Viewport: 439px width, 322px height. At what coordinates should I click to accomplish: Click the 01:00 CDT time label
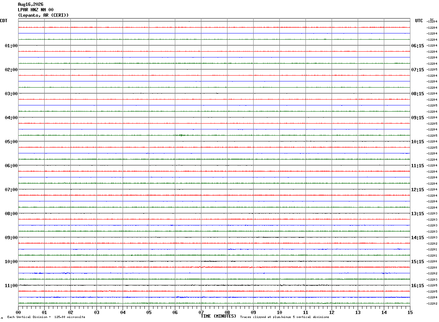pos(11,46)
